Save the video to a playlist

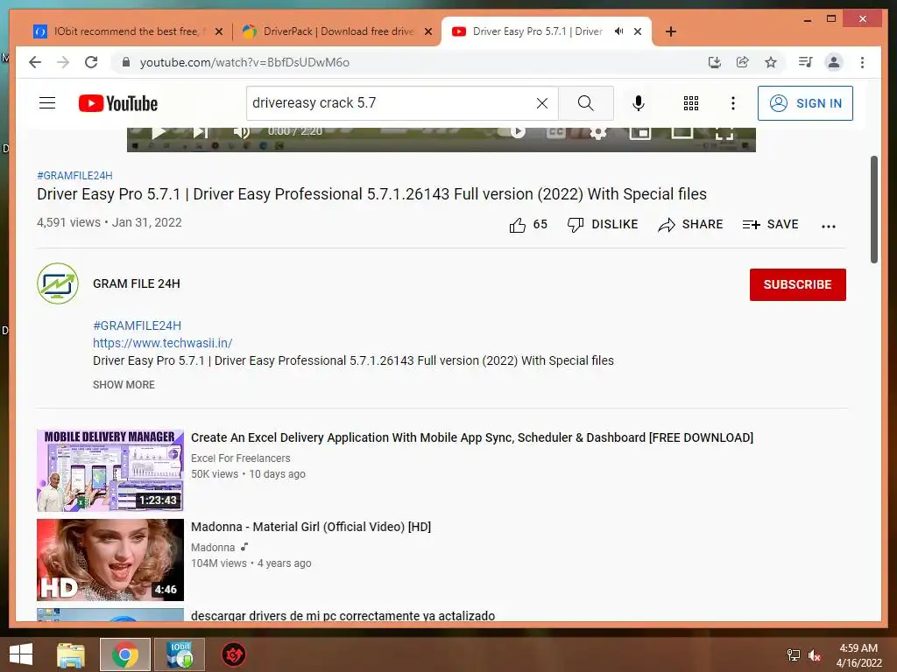770,225
